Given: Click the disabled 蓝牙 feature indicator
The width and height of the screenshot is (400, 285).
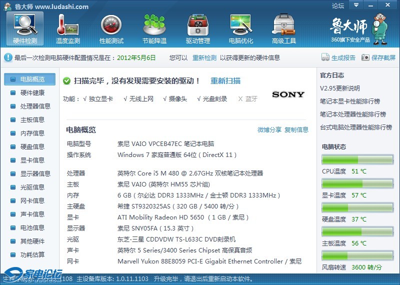Looking at the screenshot, I should [247, 98].
